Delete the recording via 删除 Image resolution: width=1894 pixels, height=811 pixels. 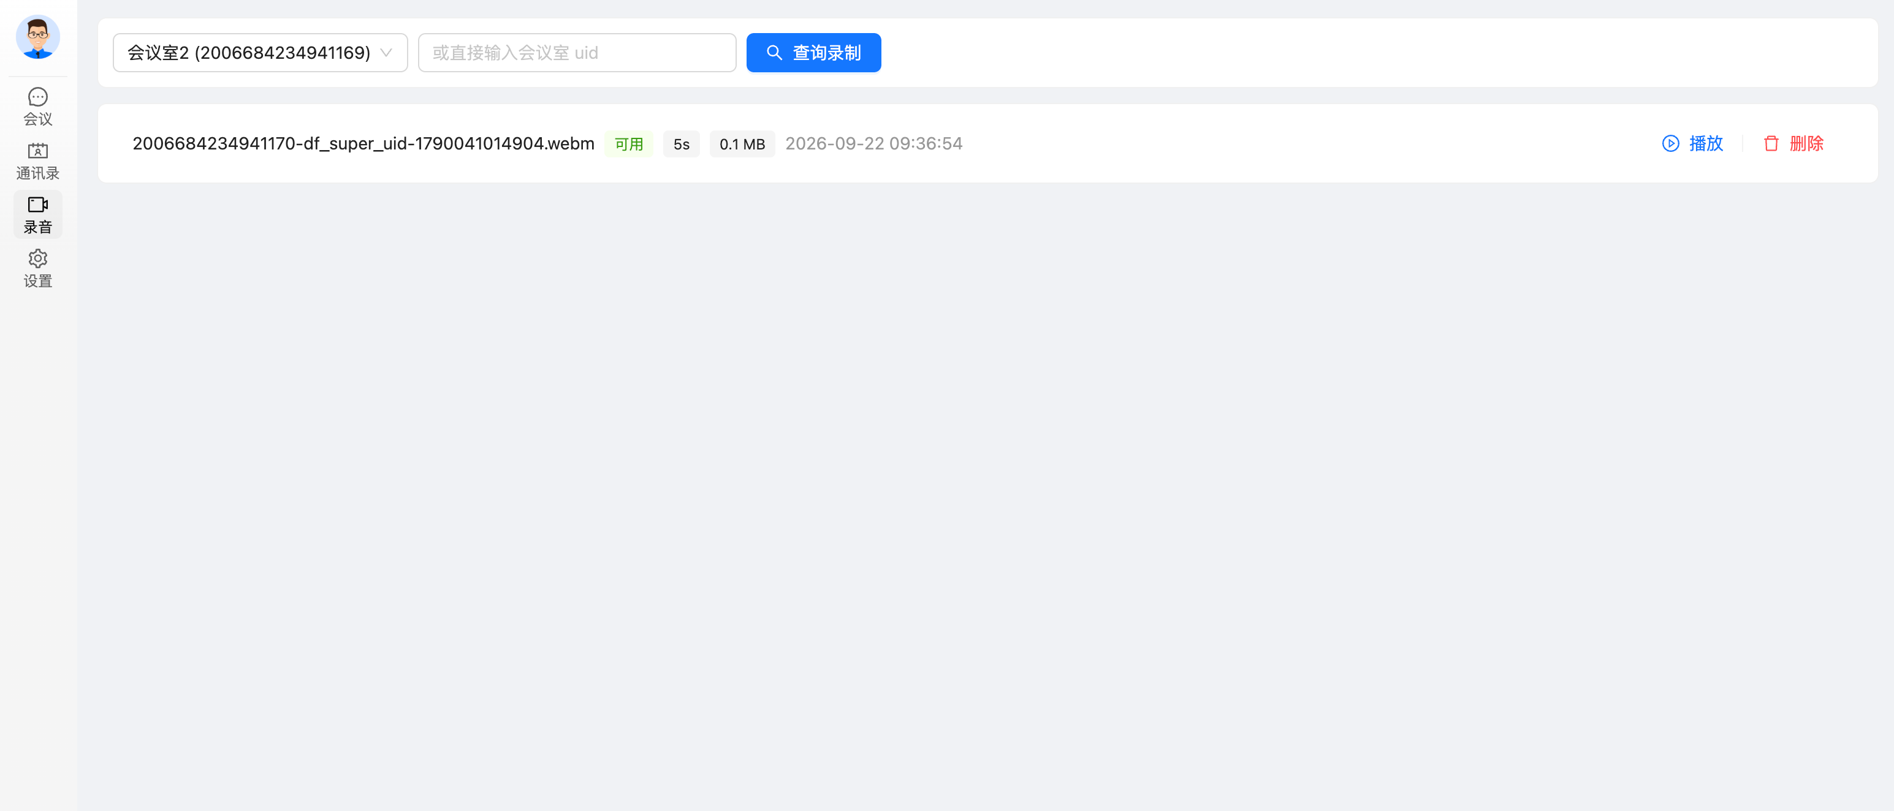point(1793,143)
